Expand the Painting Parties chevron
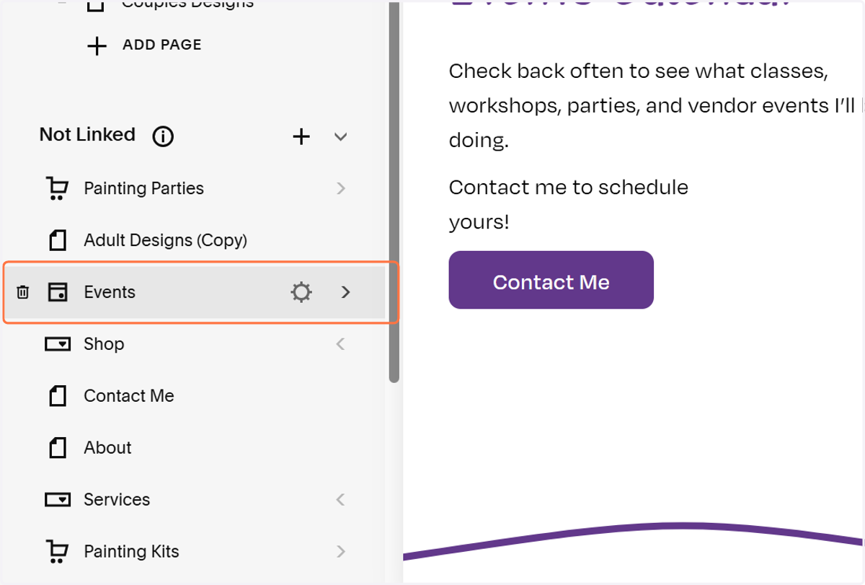 pyautogui.click(x=341, y=188)
